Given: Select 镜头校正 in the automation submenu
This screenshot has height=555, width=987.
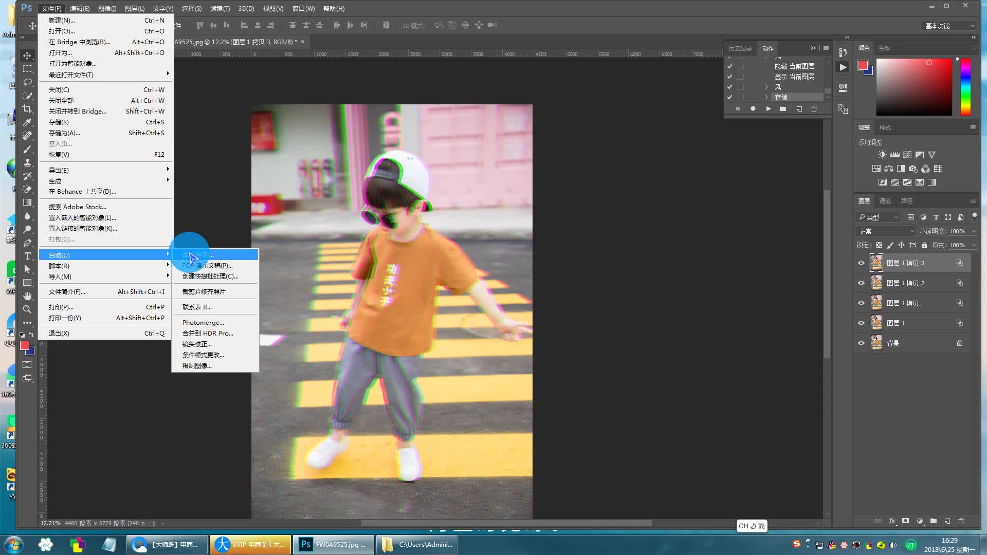Looking at the screenshot, I should click(198, 344).
